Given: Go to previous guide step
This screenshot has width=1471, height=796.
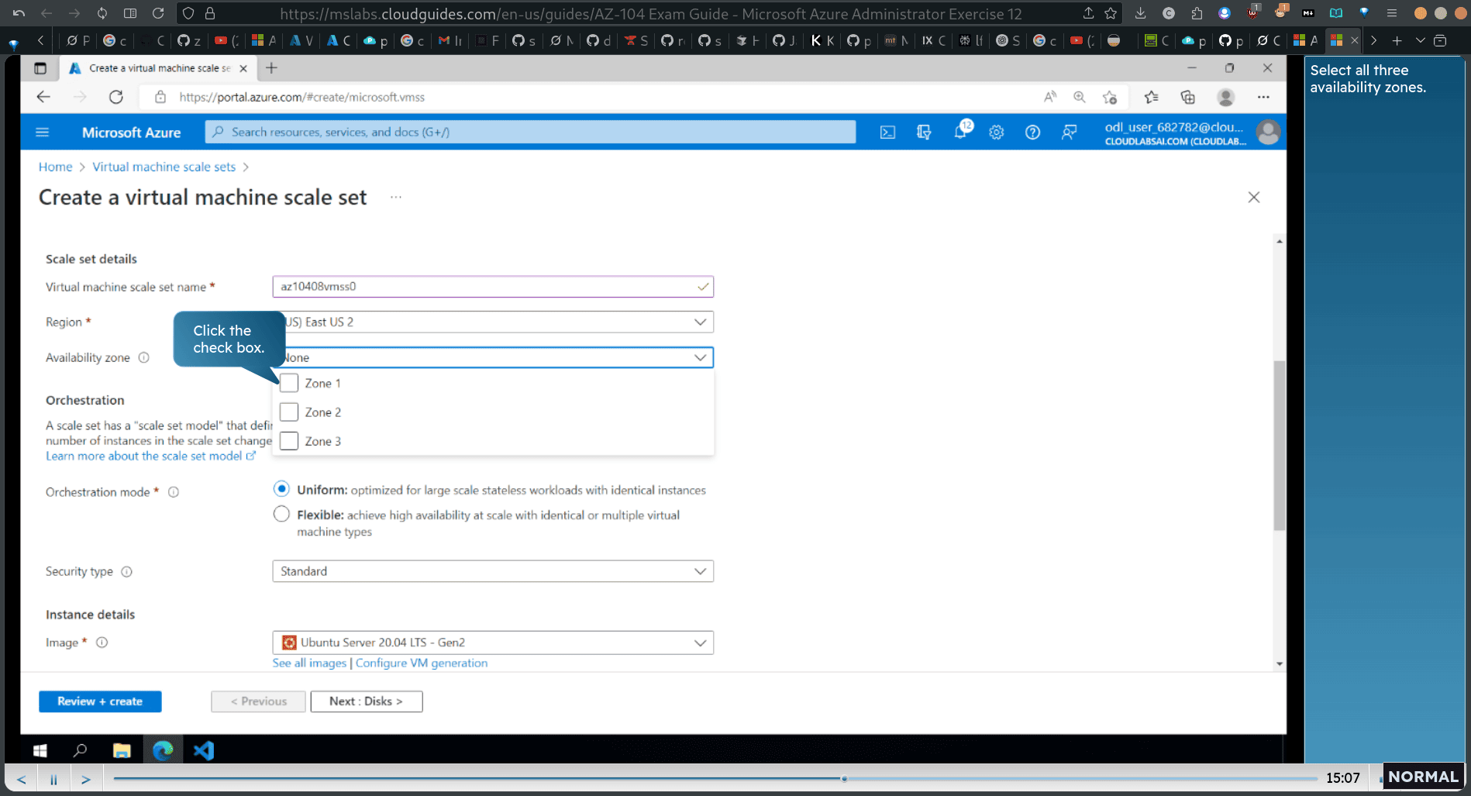Looking at the screenshot, I should (22, 779).
